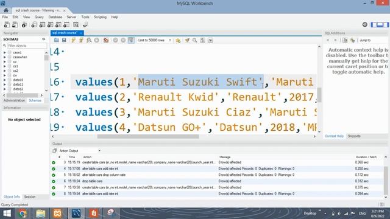This screenshot has height=219, width=390.
Task: Open SQL script file in main toolbar
Action: (15, 24)
